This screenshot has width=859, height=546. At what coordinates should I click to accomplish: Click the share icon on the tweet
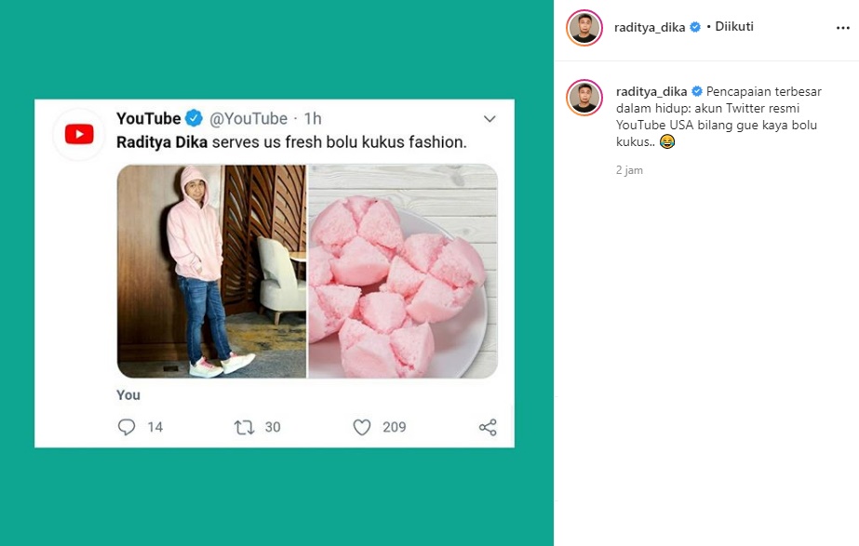pyautogui.click(x=485, y=427)
